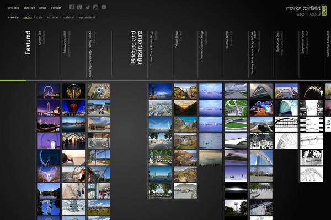Open white spine arch on black thumbnail
Screen dimensions: 331x220
coord(312,91)
